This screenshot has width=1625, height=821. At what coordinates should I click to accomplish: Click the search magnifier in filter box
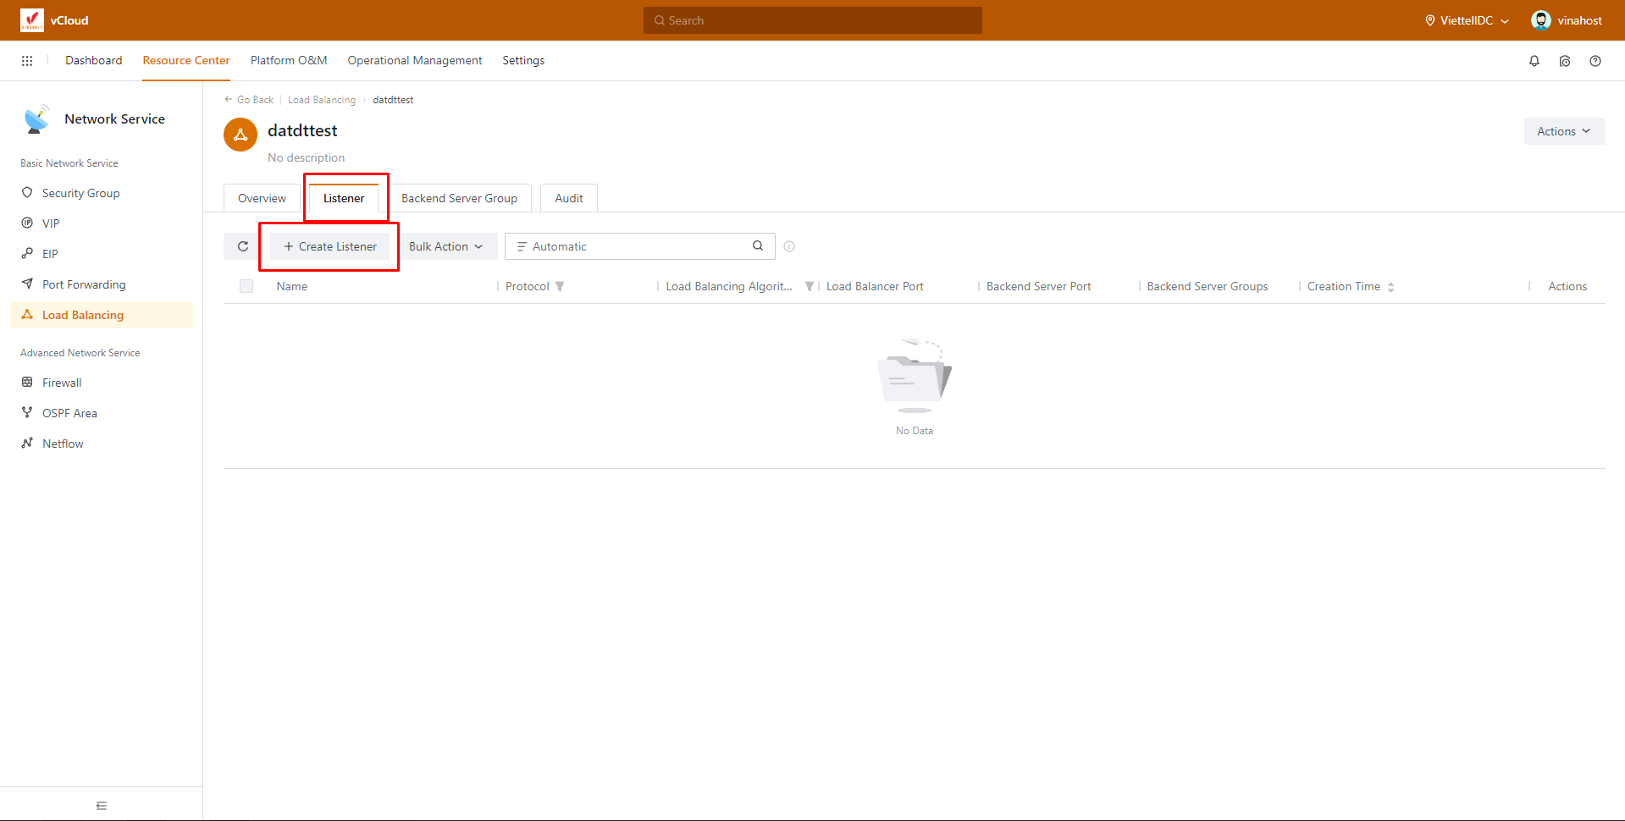coord(757,246)
